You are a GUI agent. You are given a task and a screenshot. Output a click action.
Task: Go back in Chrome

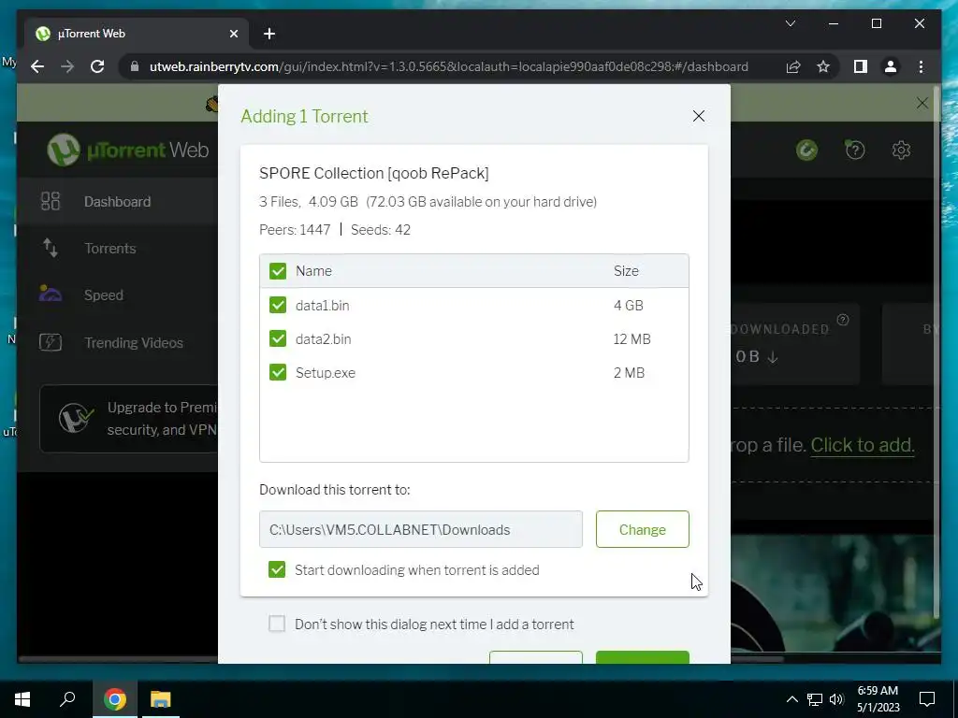pos(37,66)
